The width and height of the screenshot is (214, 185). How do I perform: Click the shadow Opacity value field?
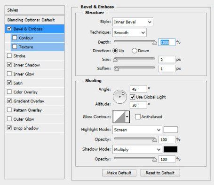166,159
